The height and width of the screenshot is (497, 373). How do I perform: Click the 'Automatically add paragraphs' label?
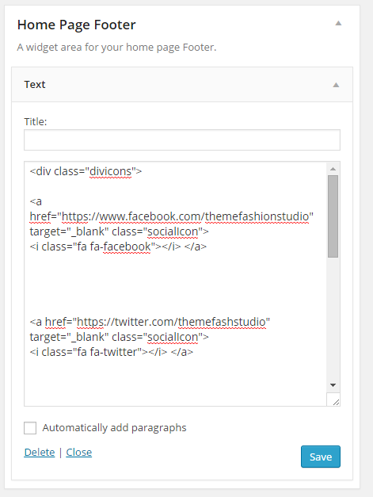(x=114, y=427)
